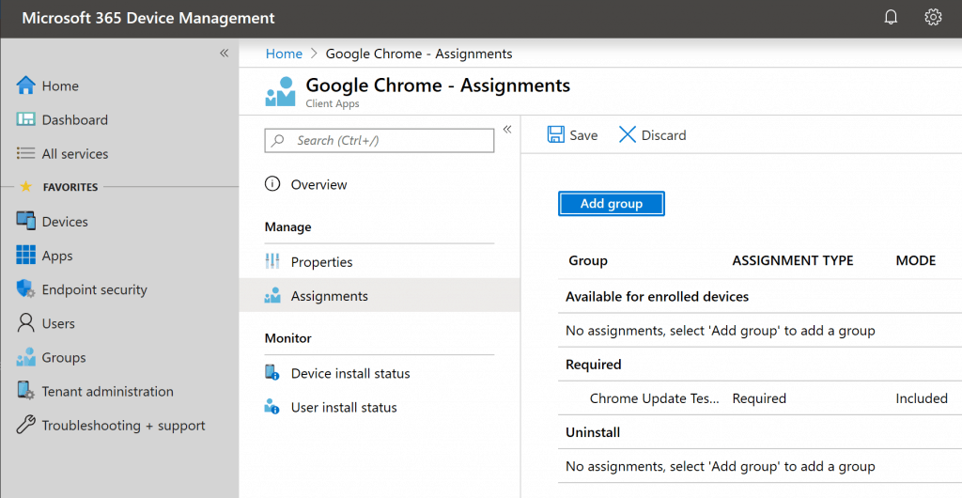Click the Dashboard icon in sidebar
The width and height of the screenshot is (962, 498).
[x=25, y=119]
